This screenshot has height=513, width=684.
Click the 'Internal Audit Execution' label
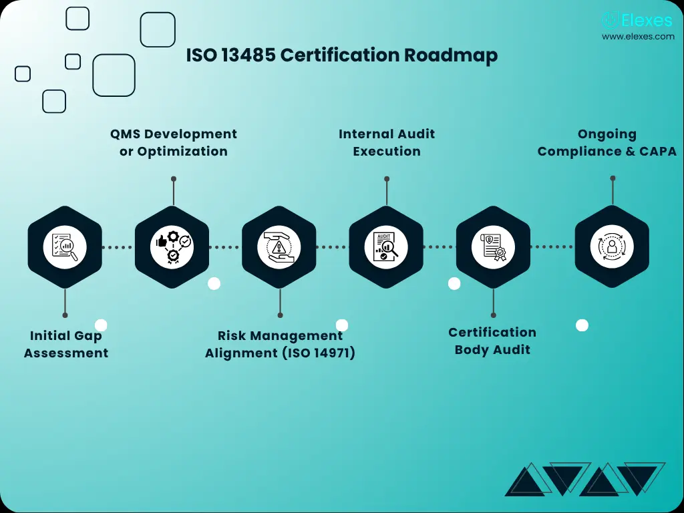387,143
